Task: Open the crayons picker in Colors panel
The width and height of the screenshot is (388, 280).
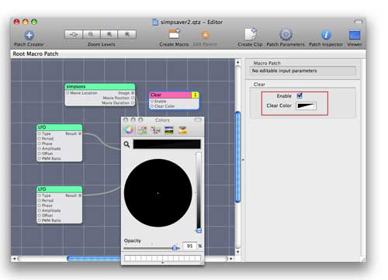Action: click(x=182, y=130)
